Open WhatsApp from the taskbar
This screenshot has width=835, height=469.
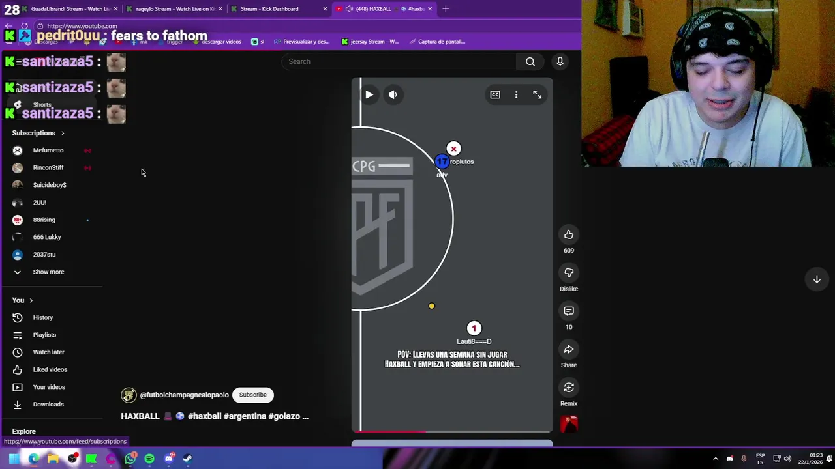point(130,459)
